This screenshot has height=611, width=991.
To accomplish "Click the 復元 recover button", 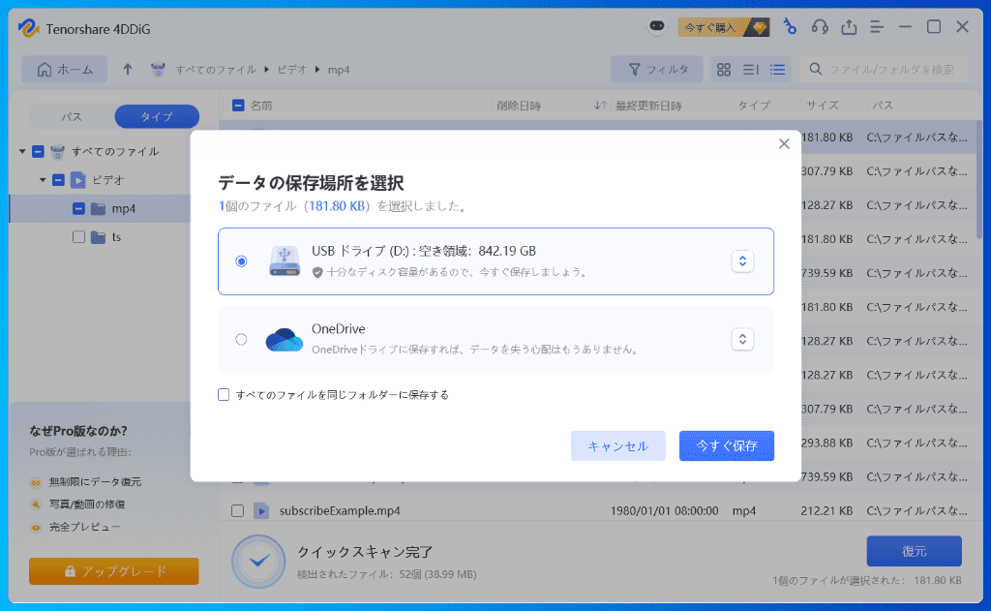I will (914, 551).
